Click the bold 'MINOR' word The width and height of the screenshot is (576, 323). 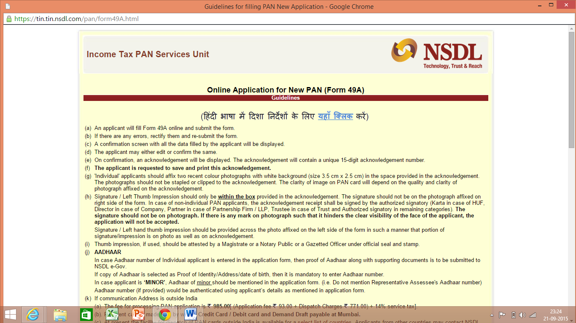(x=154, y=283)
